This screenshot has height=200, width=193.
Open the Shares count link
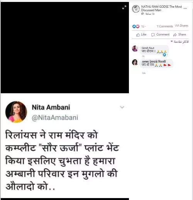(181, 25)
